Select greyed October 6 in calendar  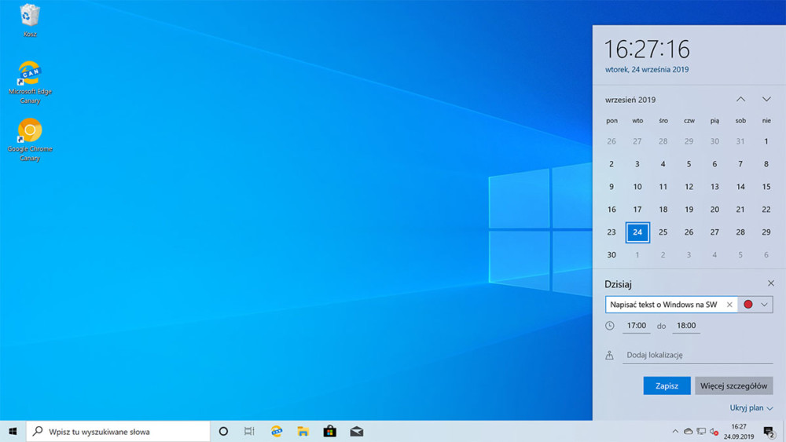(766, 255)
